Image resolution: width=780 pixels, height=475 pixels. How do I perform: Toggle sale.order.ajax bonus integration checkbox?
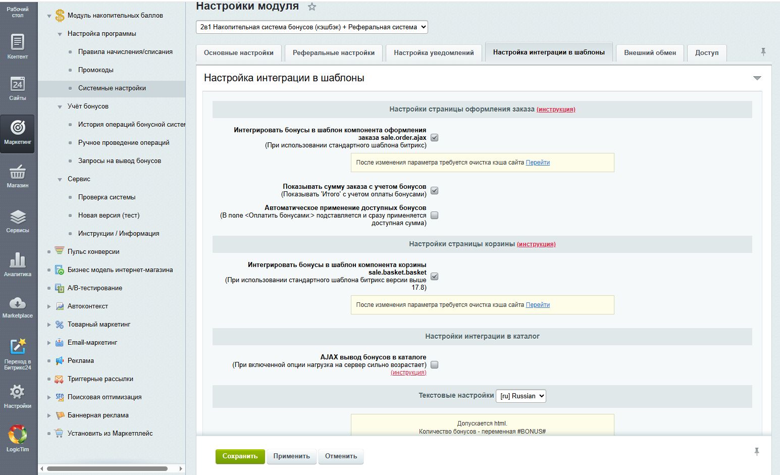434,137
